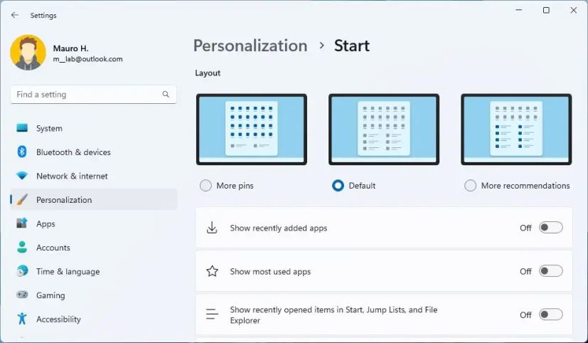Click the Accessibility figure icon in sidebar
This screenshot has width=588, height=343.
coord(22,319)
